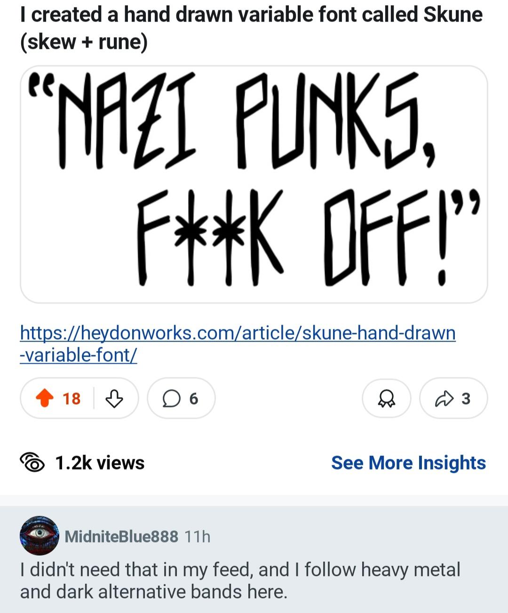Give an award using the ribbon icon
508x613 pixels.
(x=386, y=399)
